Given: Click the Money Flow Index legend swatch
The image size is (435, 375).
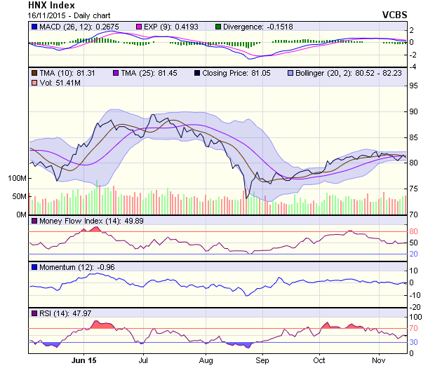Looking at the screenshot, I should [34, 221].
